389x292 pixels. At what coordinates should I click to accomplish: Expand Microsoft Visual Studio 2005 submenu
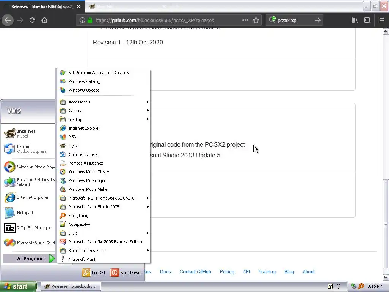click(104, 207)
